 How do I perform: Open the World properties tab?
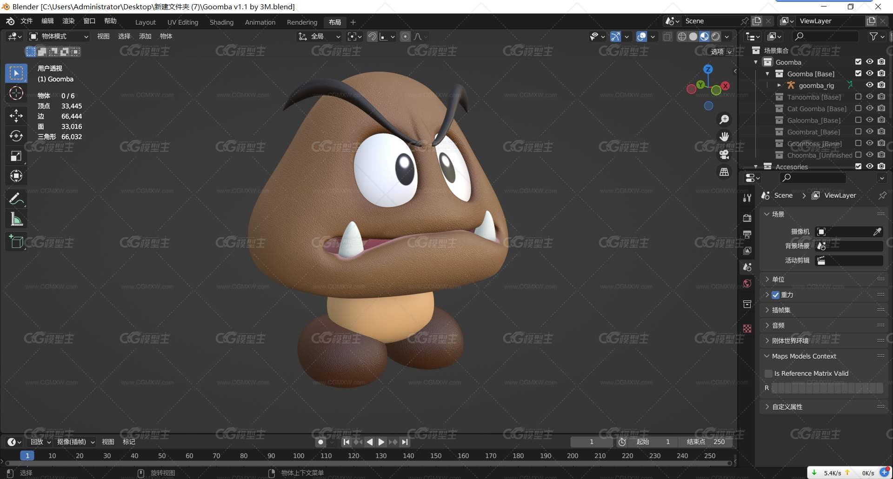[x=747, y=283]
